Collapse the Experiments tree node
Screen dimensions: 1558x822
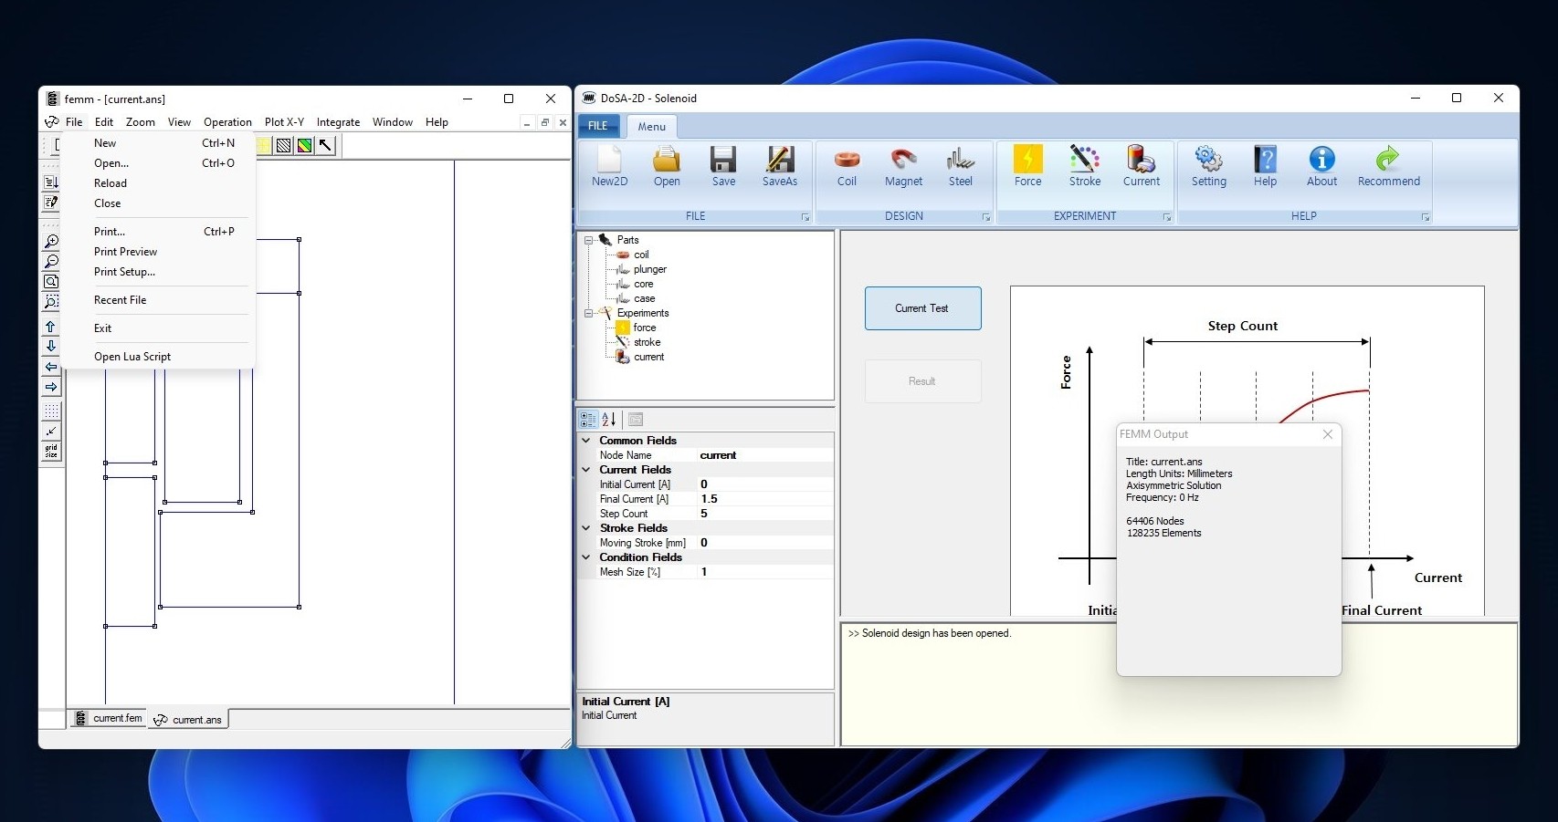click(589, 313)
